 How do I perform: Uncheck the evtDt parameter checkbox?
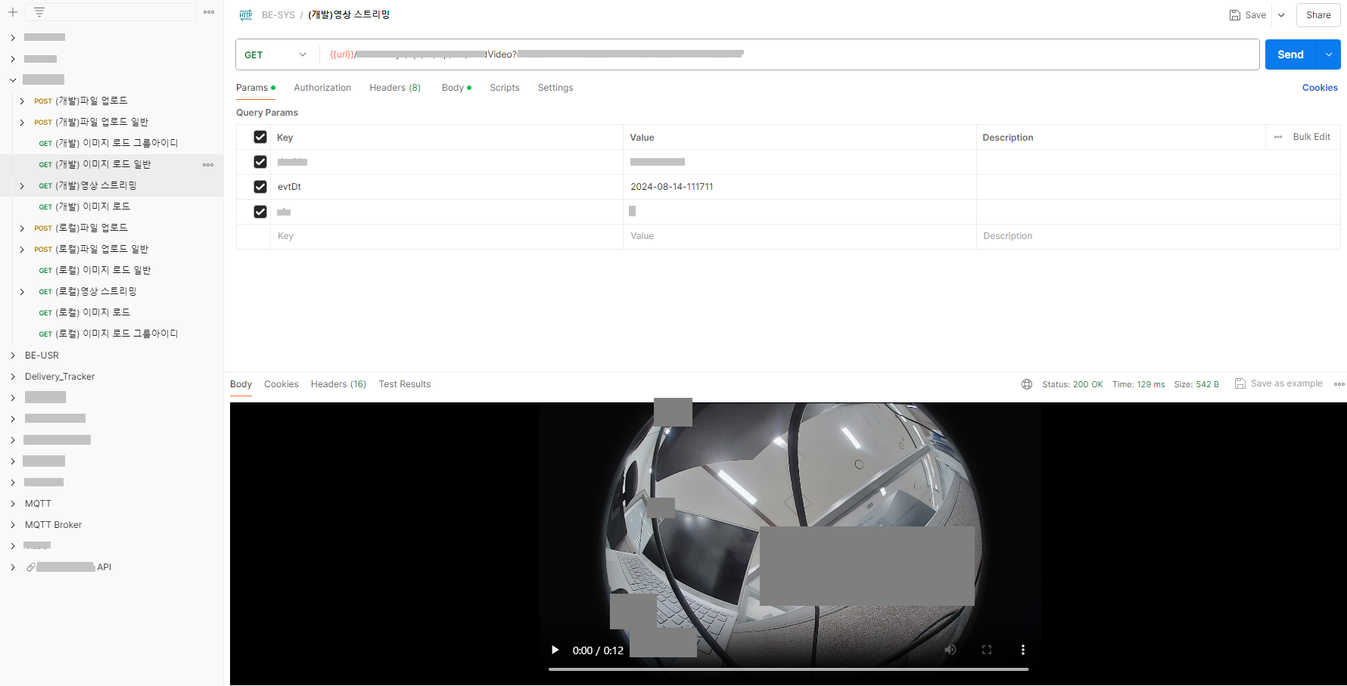260,187
